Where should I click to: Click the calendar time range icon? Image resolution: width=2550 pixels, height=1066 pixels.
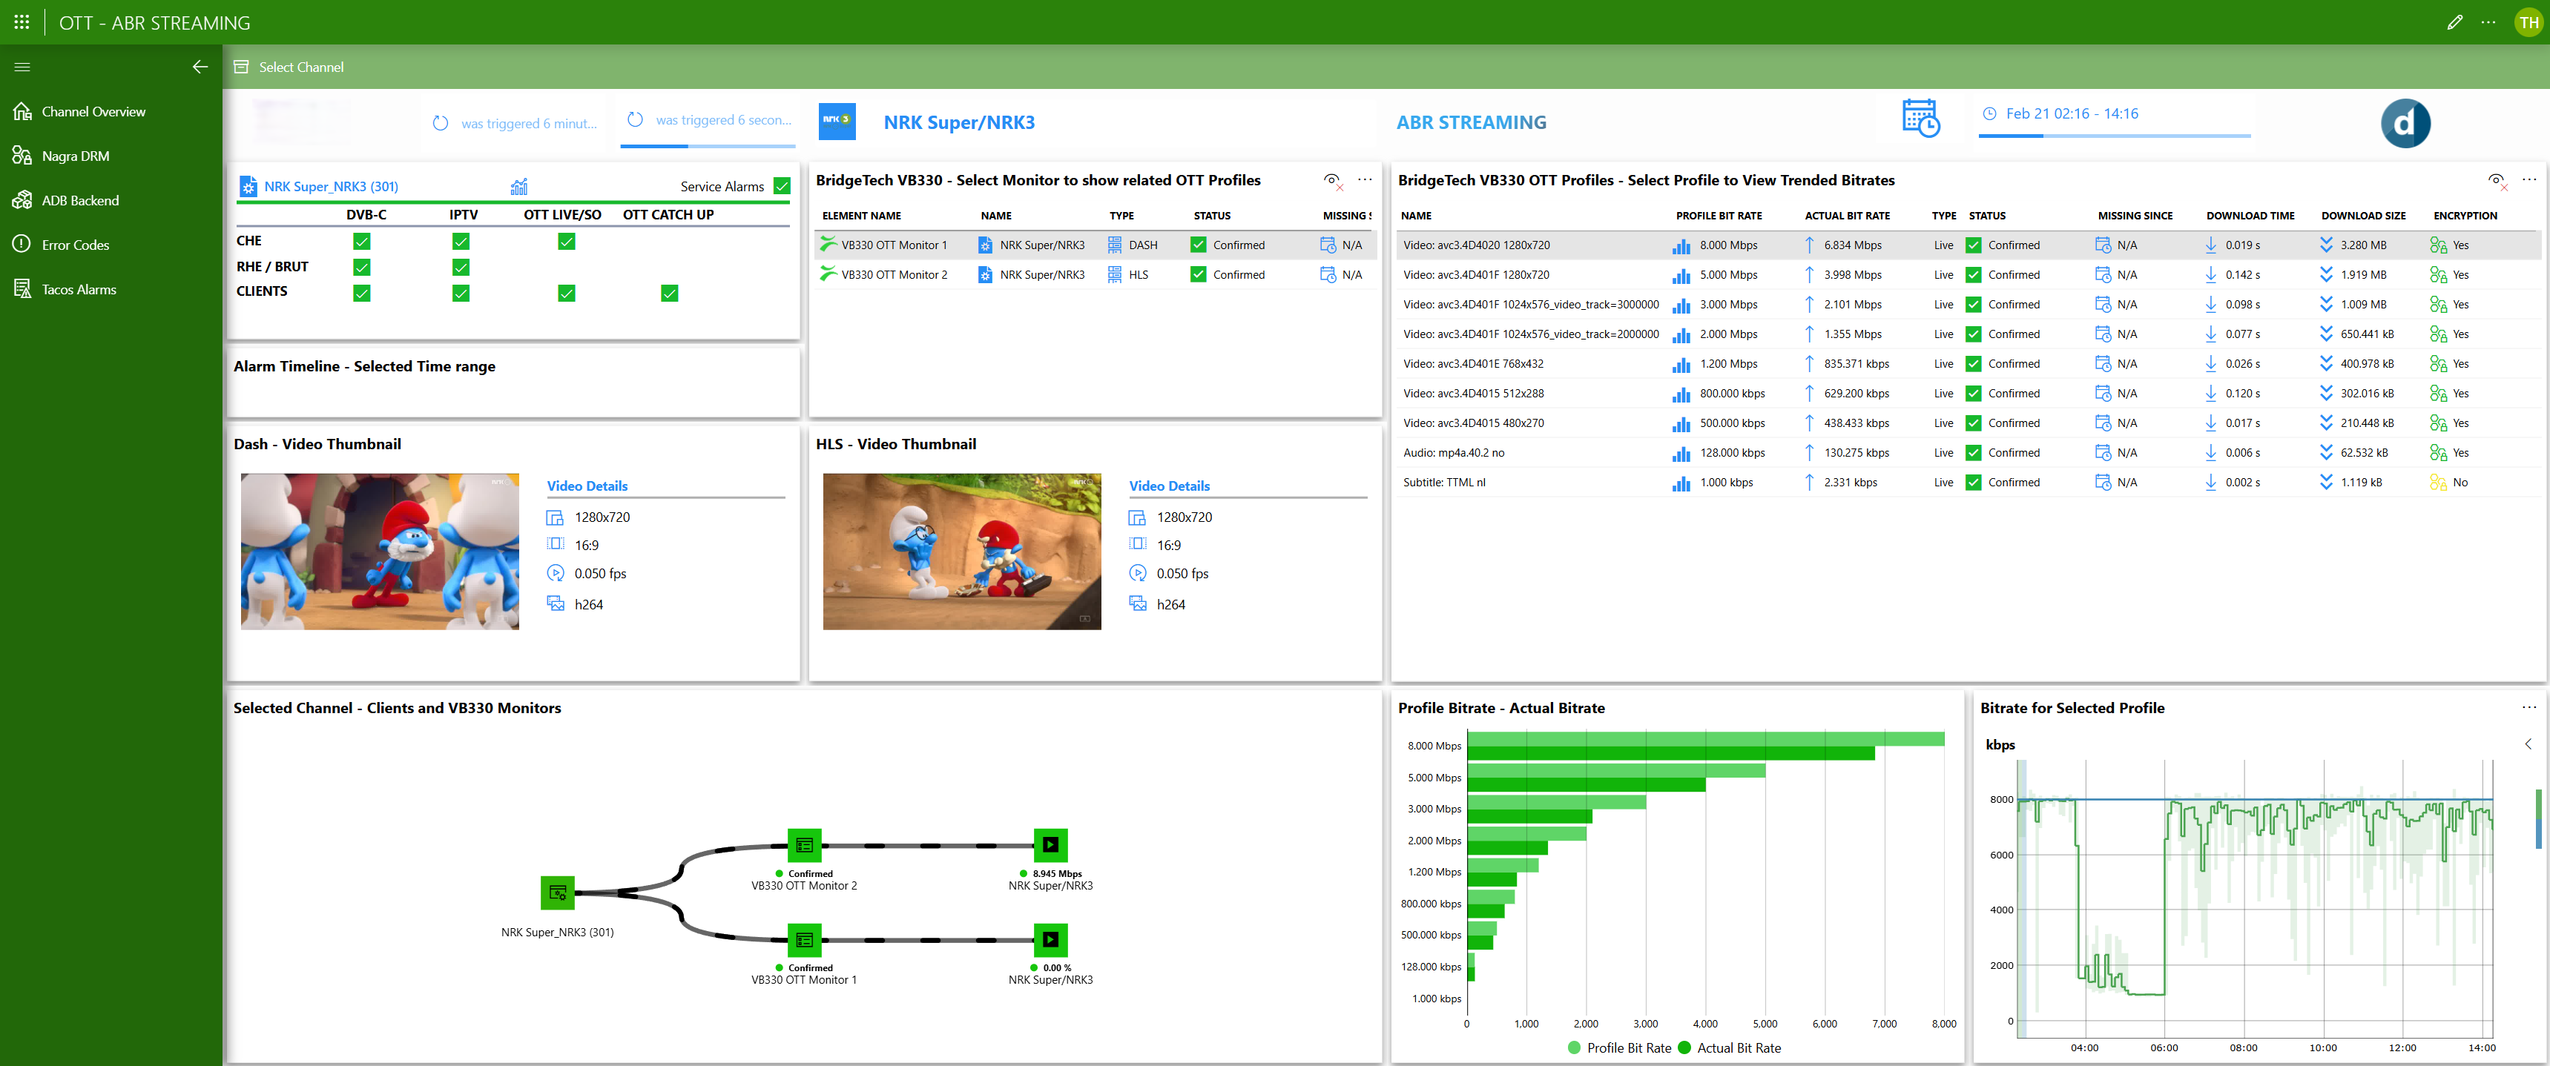1920,118
